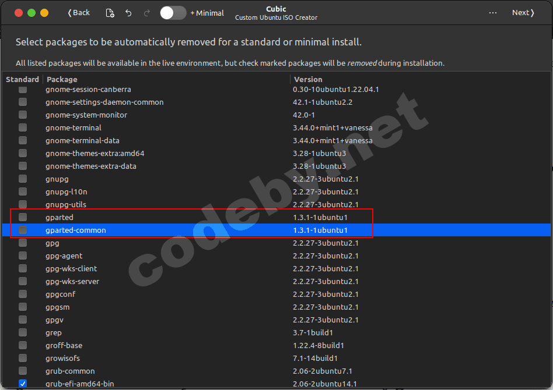Screen dimensions: 553x390
Task: Check the gnupg-l10n checkbox
Action: pyautogui.click(x=23, y=192)
